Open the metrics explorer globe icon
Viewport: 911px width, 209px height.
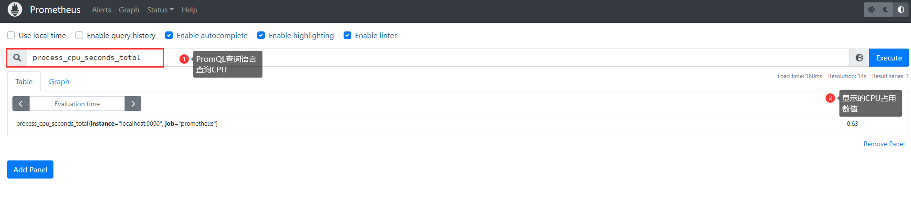point(859,58)
